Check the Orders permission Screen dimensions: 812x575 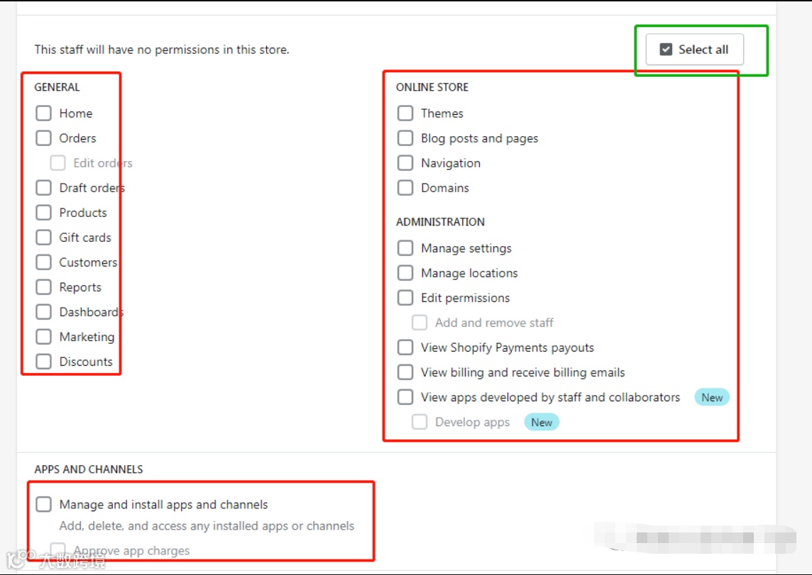click(x=44, y=138)
